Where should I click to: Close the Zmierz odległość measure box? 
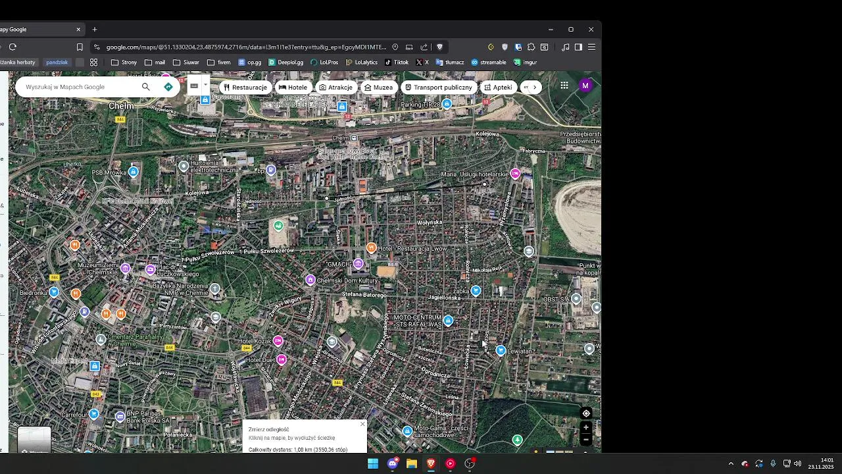(x=362, y=424)
